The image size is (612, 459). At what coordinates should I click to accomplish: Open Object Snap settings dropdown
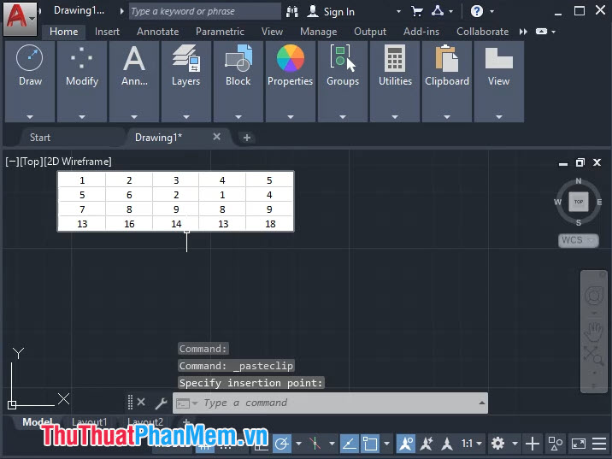[386, 444]
